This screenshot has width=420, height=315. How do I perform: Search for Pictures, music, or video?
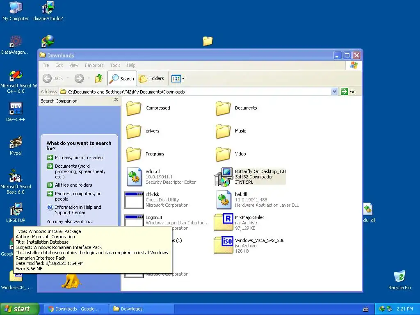[x=75, y=157]
